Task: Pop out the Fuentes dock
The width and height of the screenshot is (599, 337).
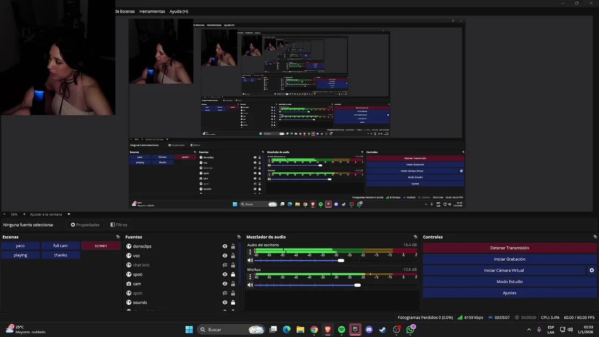Action: 239,237
